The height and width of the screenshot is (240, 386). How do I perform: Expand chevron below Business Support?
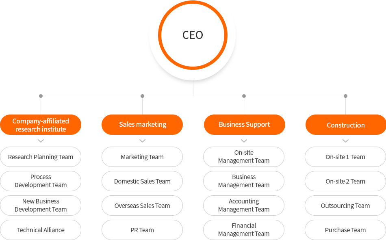(244, 141)
